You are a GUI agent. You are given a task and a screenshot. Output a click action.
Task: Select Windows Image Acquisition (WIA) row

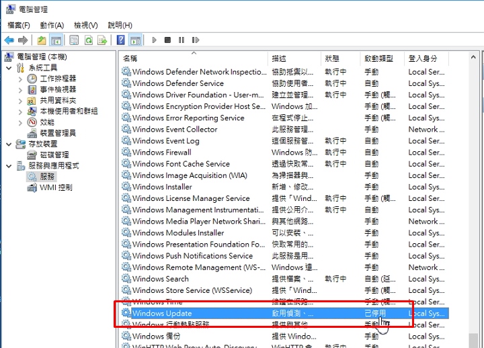(284, 175)
